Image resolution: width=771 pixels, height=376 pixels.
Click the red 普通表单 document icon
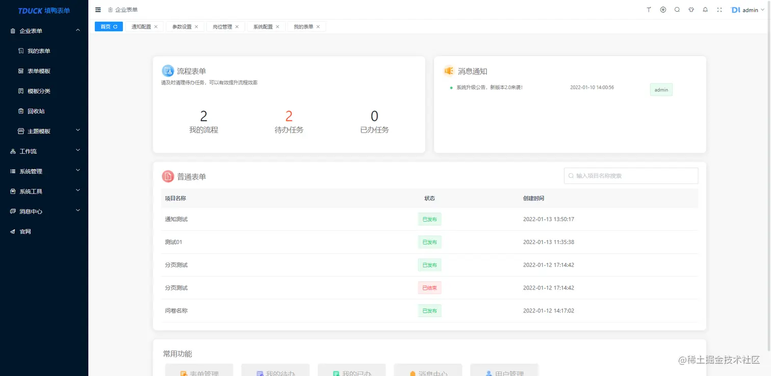pyautogui.click(x=168, y=176)
